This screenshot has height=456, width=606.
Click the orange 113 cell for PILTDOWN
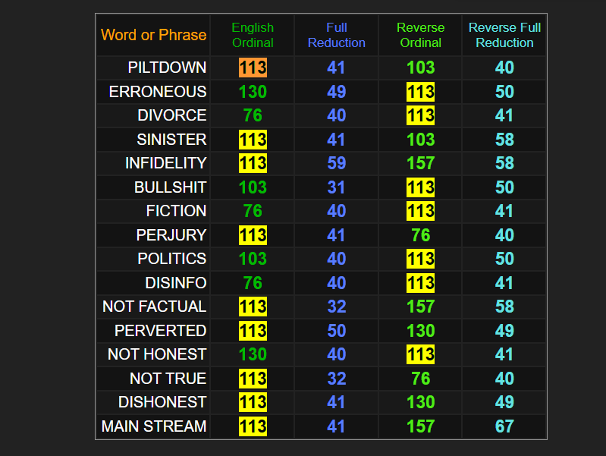pyautogui.click(x=253, y=68)
